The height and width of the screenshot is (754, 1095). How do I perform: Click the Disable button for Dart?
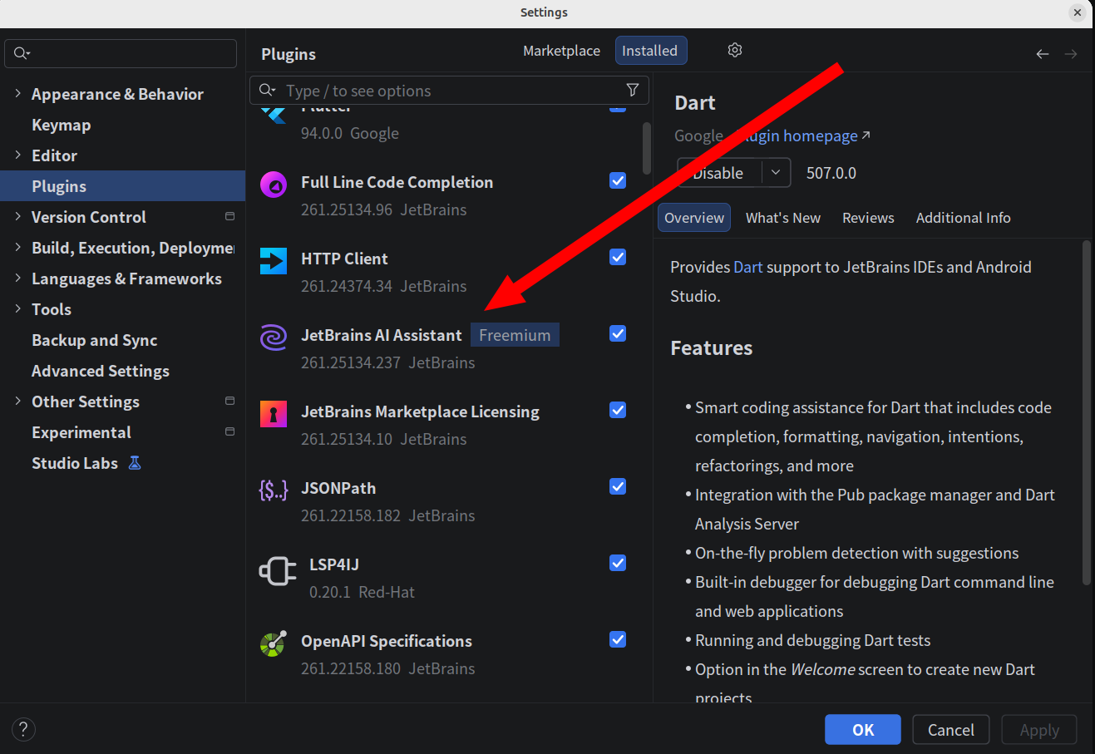[x=719, y=173]
